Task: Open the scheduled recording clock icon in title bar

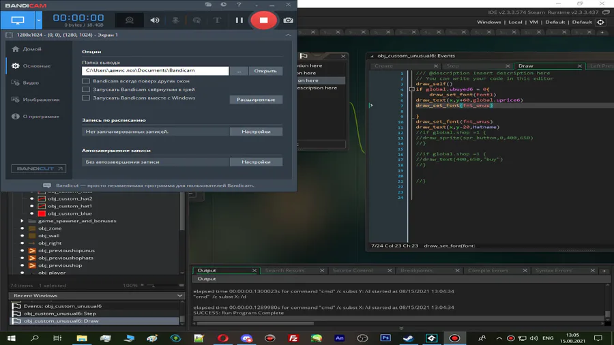Action: tap(223, 5)
